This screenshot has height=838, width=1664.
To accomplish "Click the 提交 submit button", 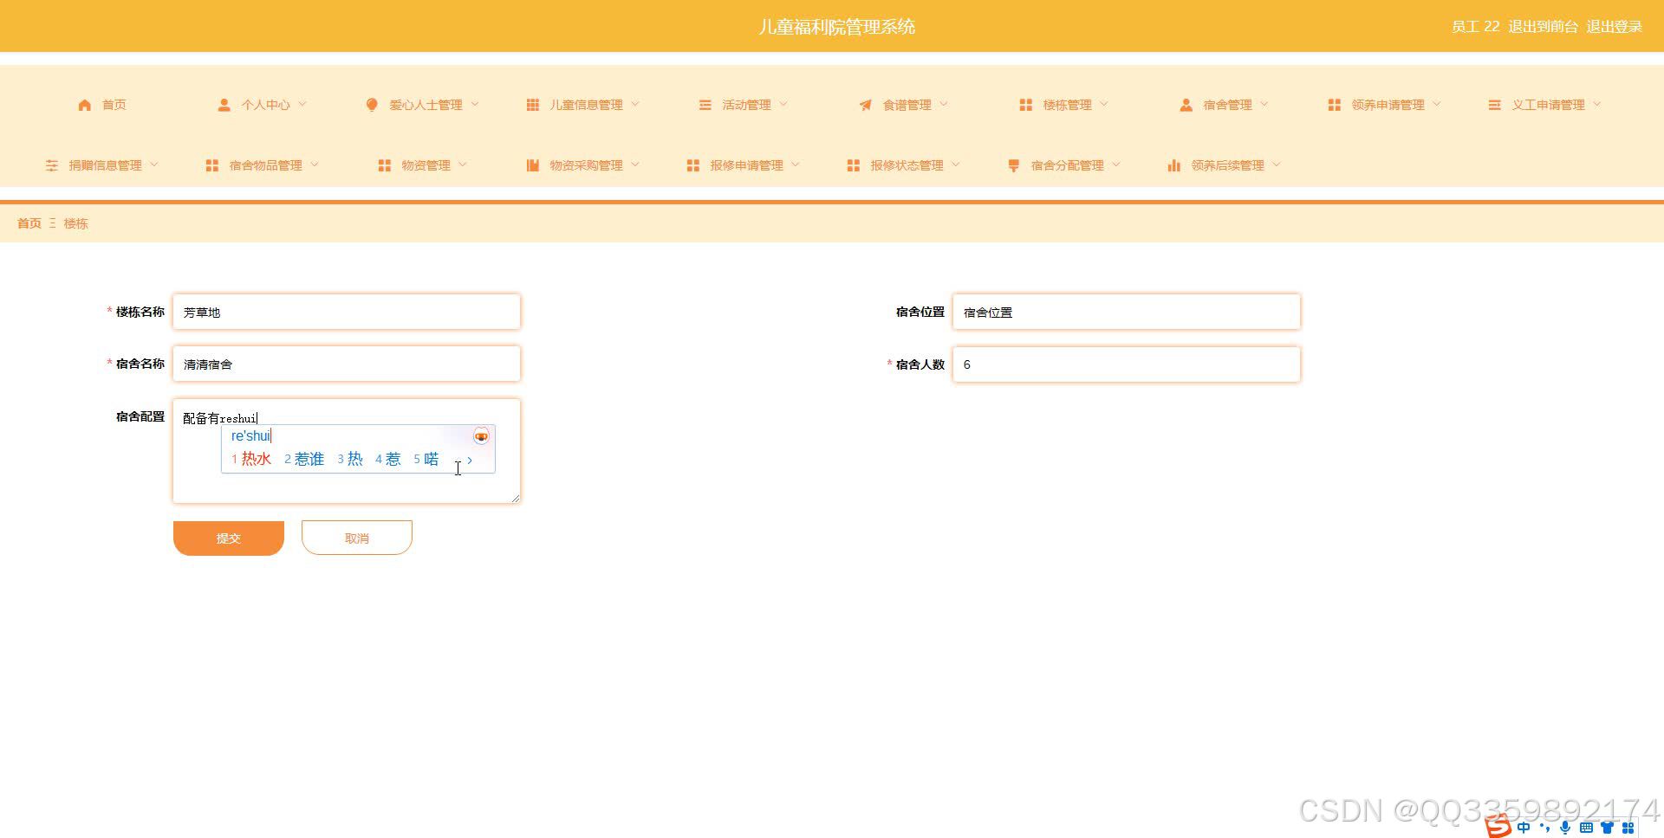I will coord(229,538).
